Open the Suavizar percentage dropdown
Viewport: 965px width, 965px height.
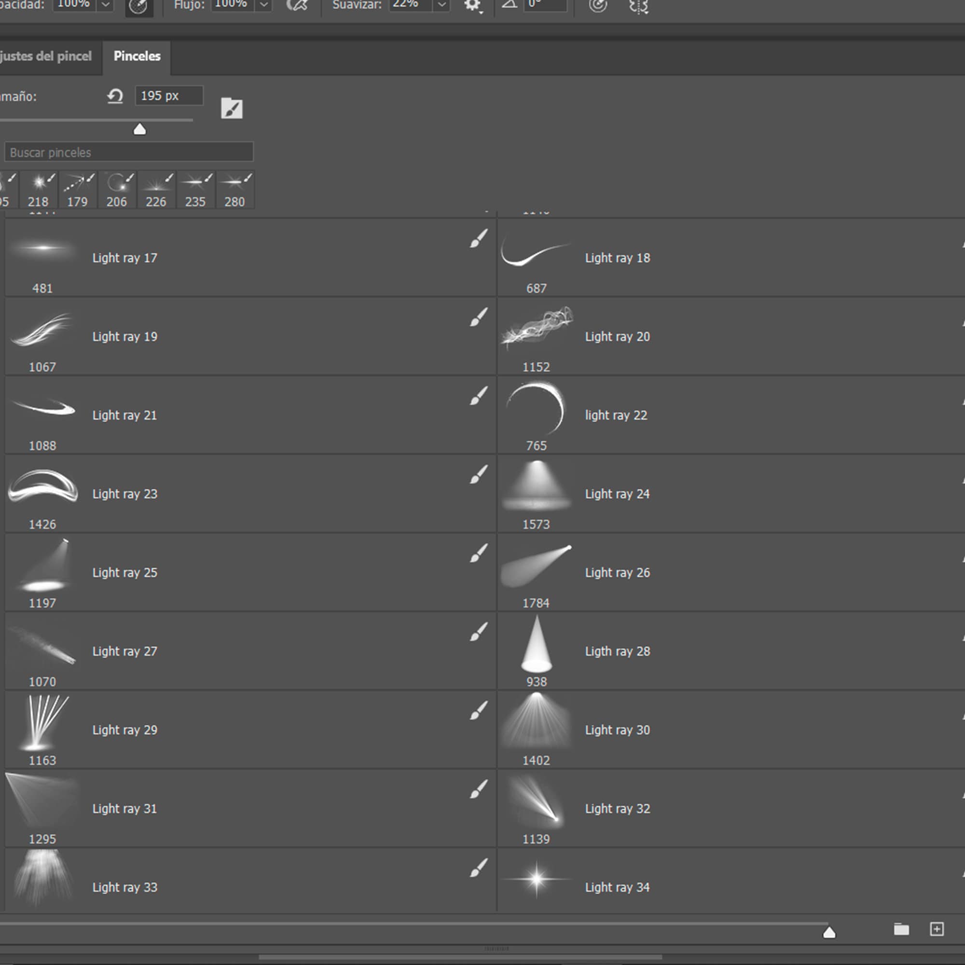pos(441,5)
